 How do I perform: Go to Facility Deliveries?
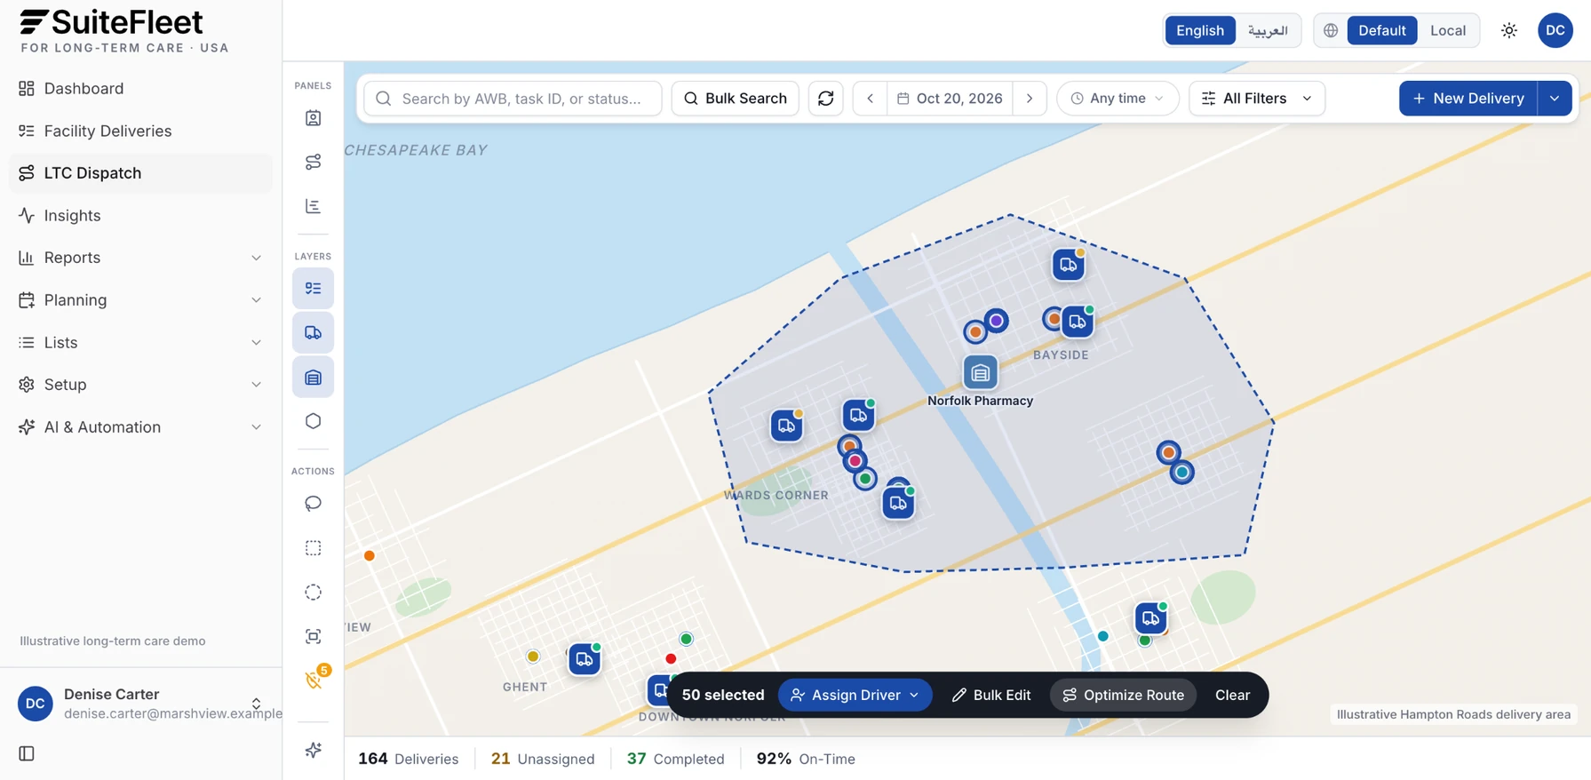point(140,131)
